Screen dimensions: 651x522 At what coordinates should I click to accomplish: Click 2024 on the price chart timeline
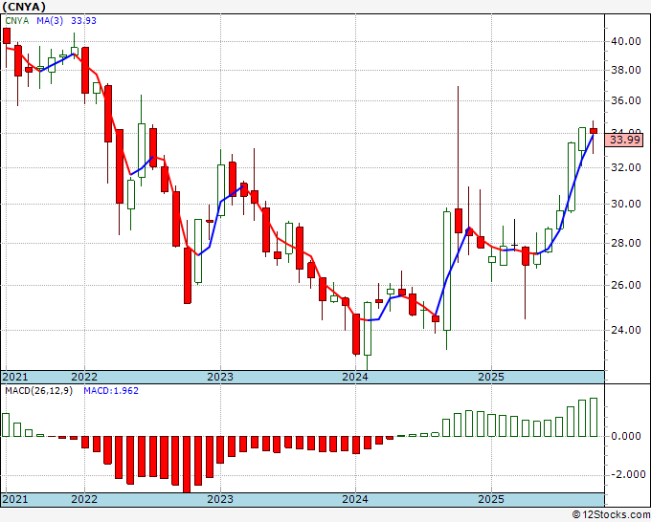pyautogui.click(x=355, y=377)
